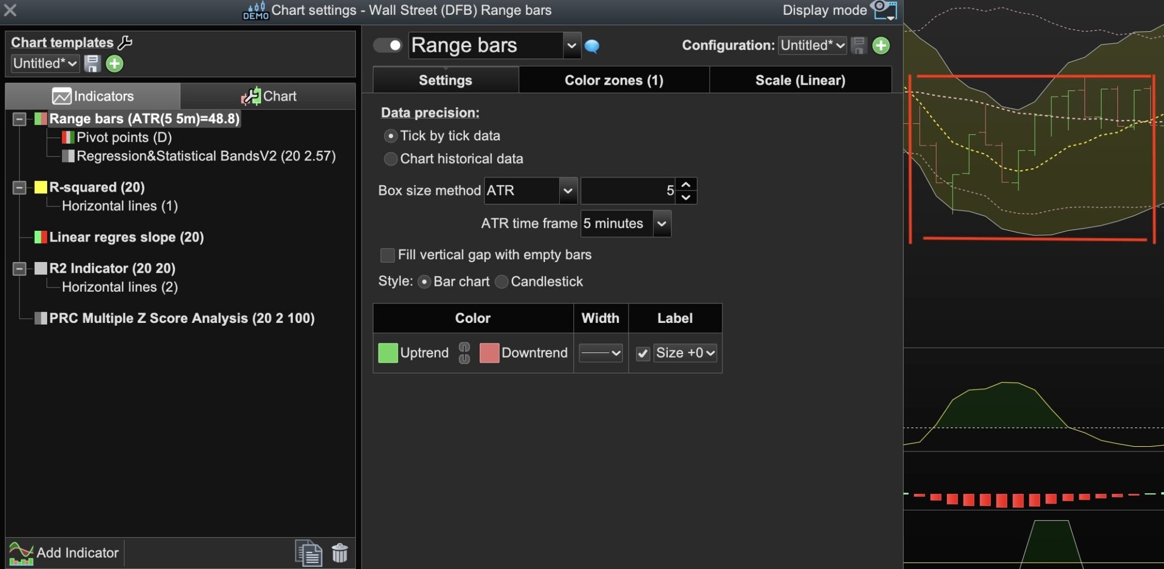Uncheck the Label checkbox

pyautogui.click(x=643, y=354)
